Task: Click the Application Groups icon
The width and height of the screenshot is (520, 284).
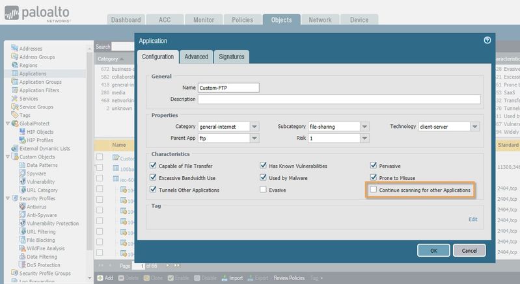Action: (14, 81)
